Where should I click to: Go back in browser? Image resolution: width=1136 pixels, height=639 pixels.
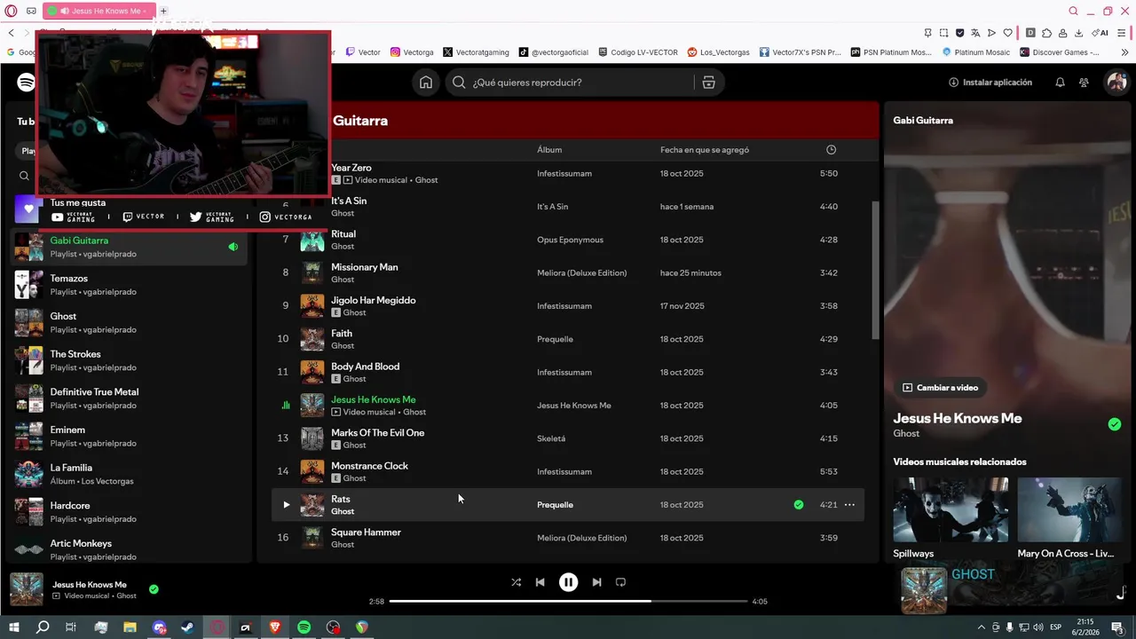(x=11, y=32)
